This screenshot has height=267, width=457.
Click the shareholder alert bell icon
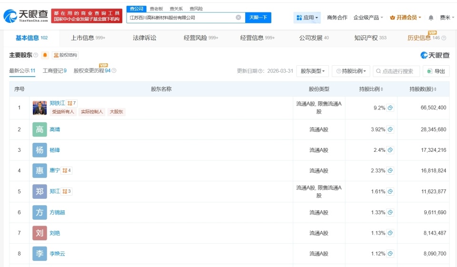click(x=45, y=55)
